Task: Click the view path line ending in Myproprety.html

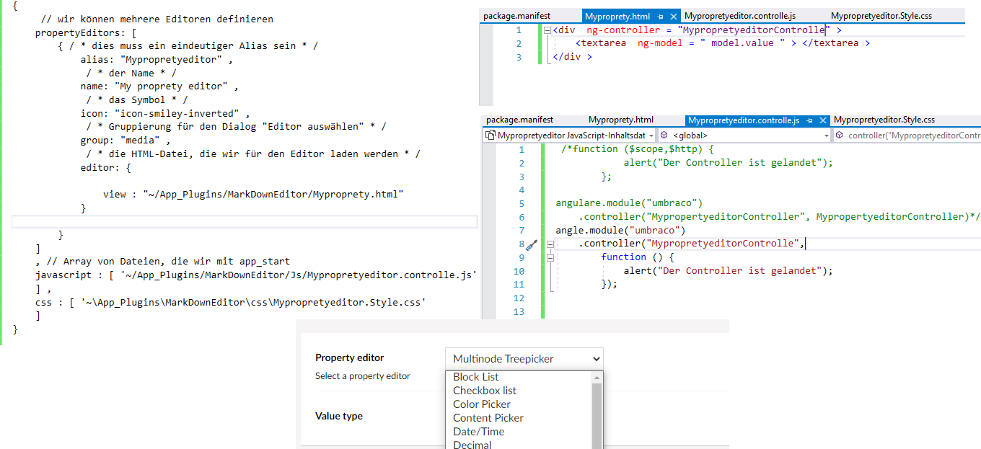Action: [253, 194]
